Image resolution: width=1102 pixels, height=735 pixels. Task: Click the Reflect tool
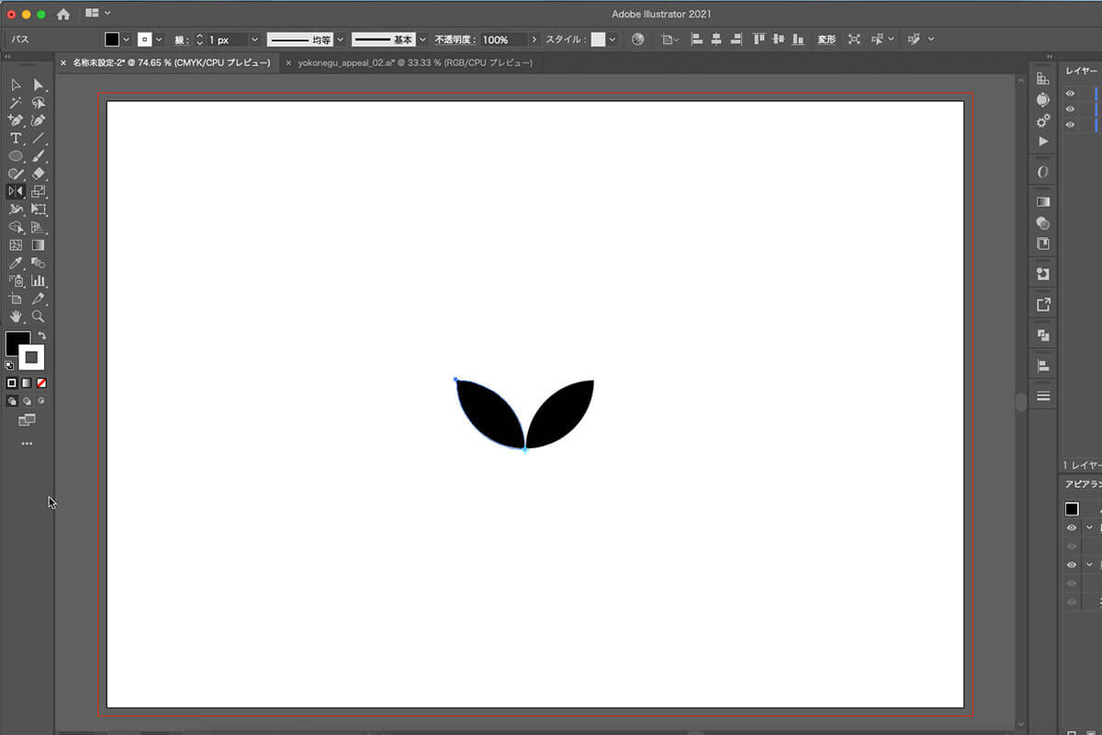16,191
